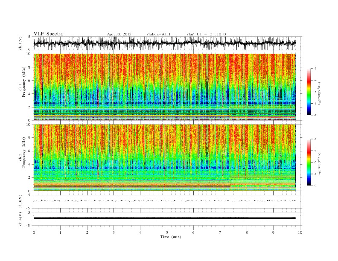Image resolution: width=338 pixels, height=261 pixels.
Task: Click time axis tick label "7"
Action: tap(220, 232)
